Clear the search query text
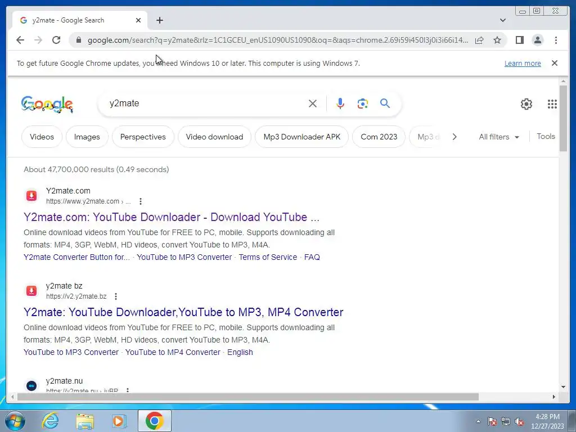This screenshot has width=576, height=432. tap(313, 103)
